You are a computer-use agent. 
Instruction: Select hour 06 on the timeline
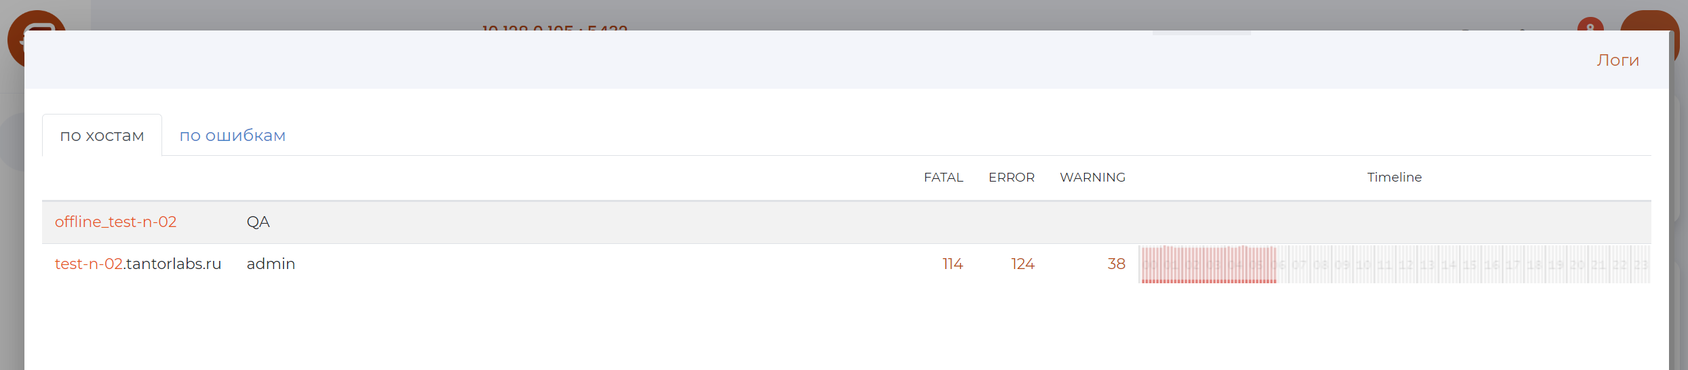tap(1278, 264)
